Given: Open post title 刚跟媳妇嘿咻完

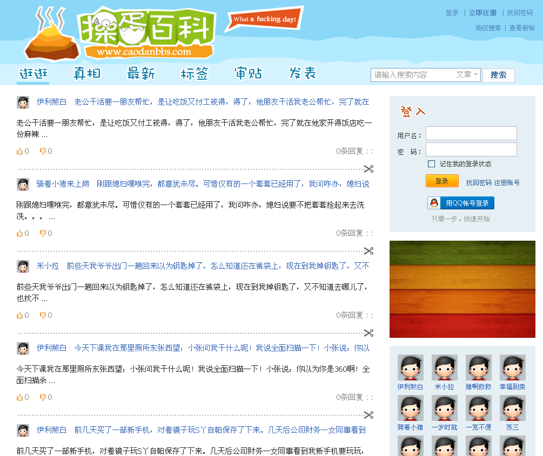Looking at the screenshot, I should pos(233,184).
